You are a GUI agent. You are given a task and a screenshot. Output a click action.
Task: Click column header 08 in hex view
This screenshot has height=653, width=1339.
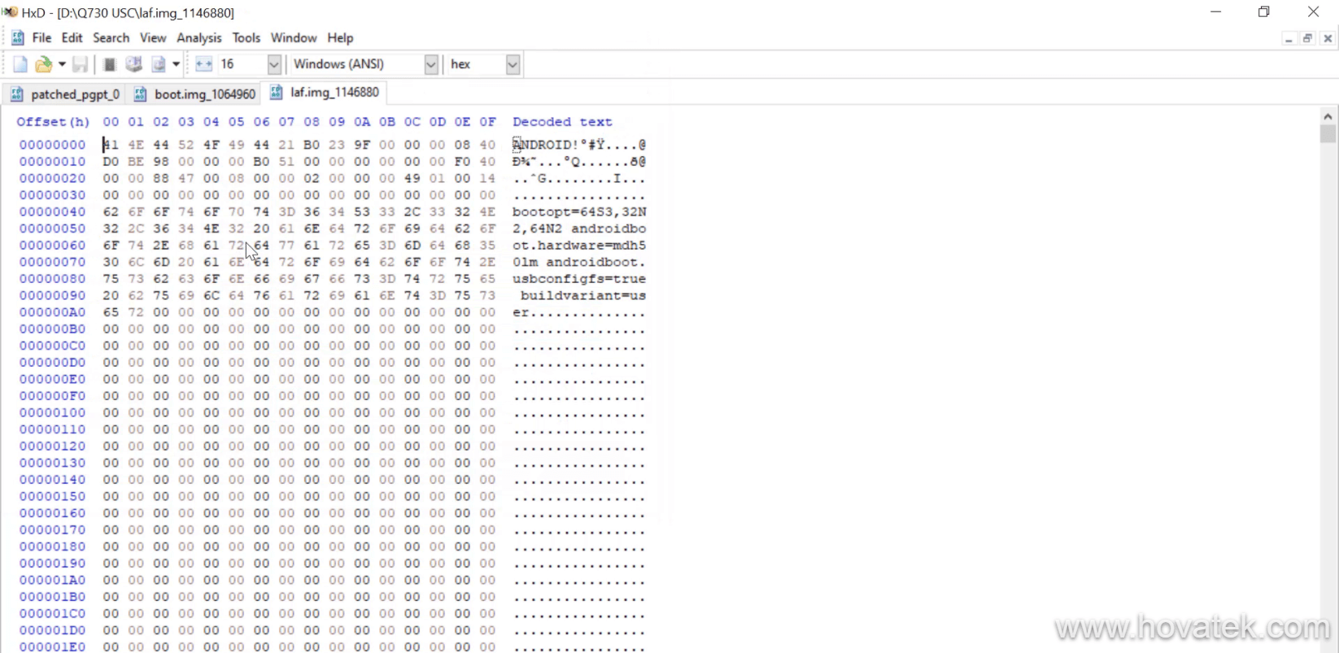[x=312, y=122]
